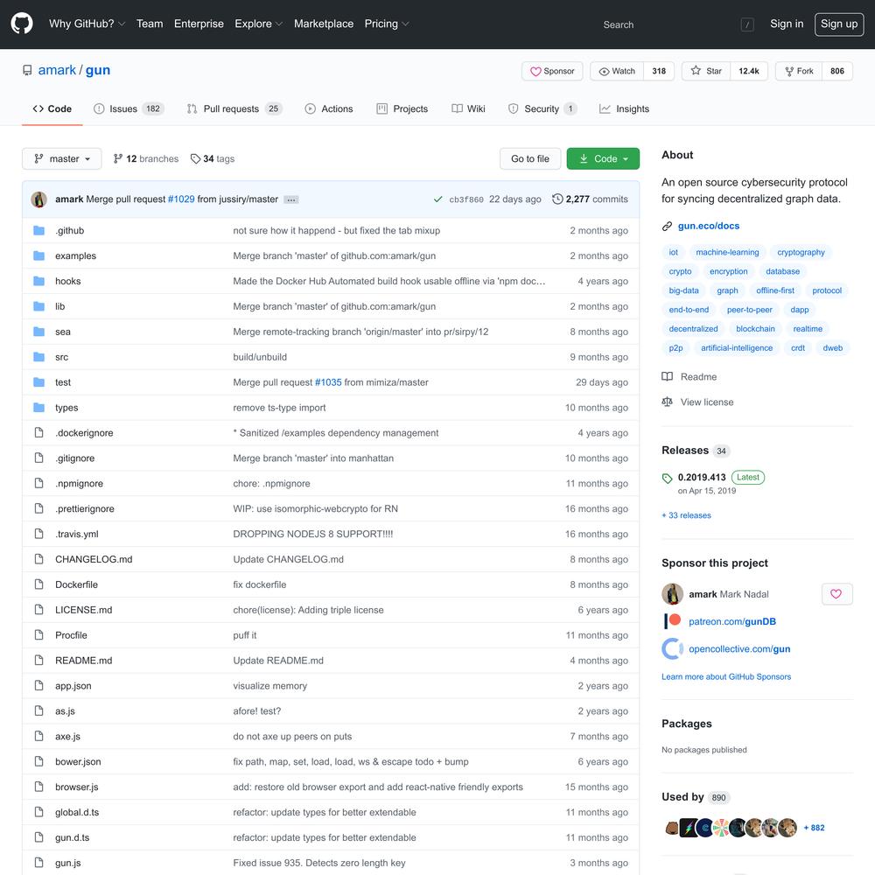
Task: Click the amark avatar in the commit row
Action: 39,199
